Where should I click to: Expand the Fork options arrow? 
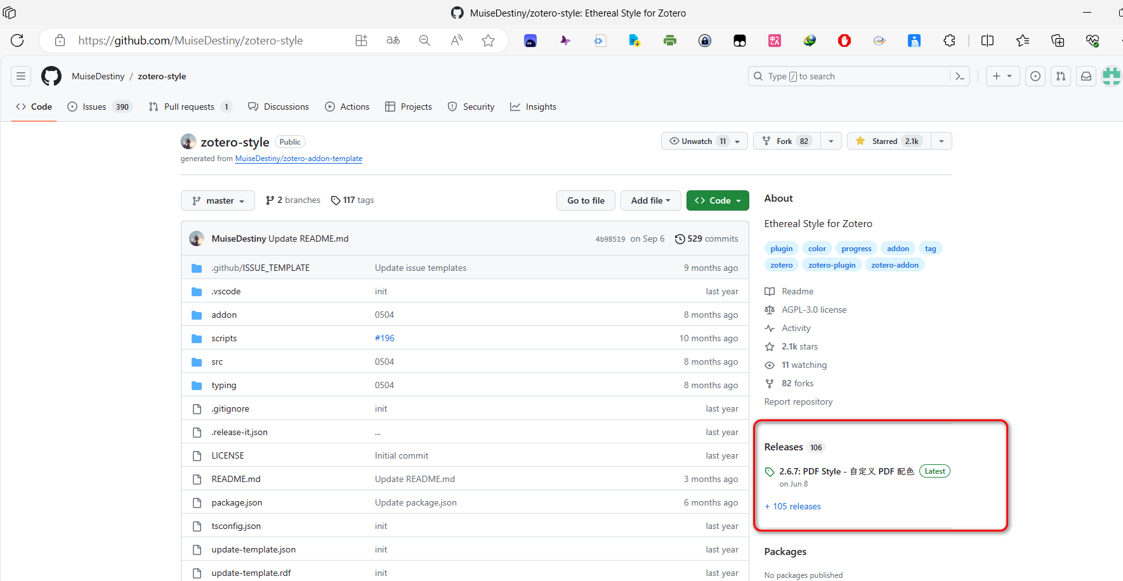(831, 141)
